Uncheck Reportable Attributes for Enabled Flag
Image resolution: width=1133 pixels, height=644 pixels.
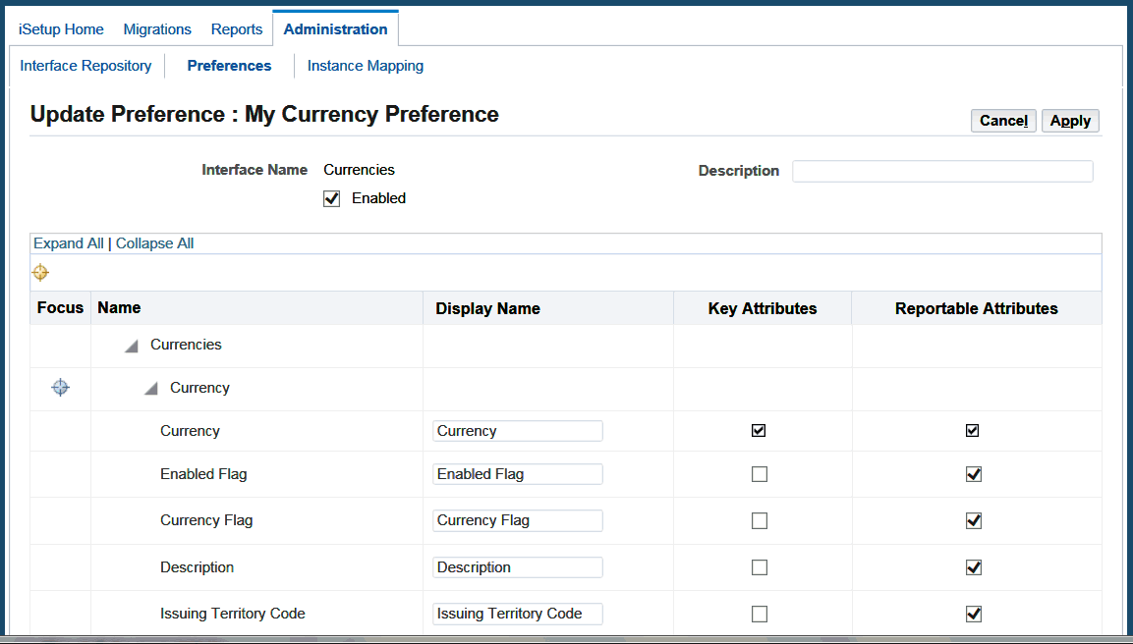click(x=974, y=474)
